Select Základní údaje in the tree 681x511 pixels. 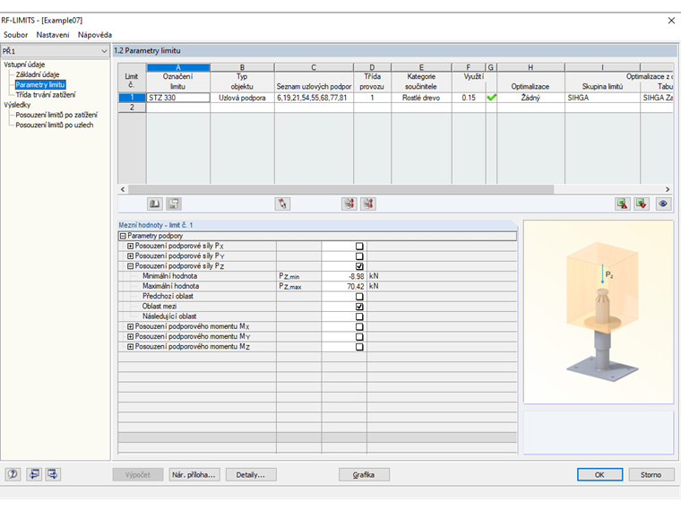coord(38,74)
